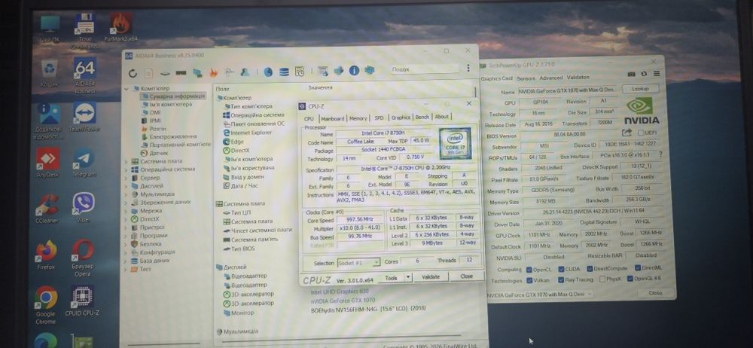Open the CCleaner desktop icon
753x348 pixels.
47,208
